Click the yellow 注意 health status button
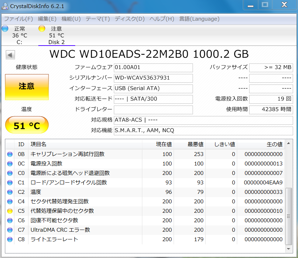 (27, 87)
